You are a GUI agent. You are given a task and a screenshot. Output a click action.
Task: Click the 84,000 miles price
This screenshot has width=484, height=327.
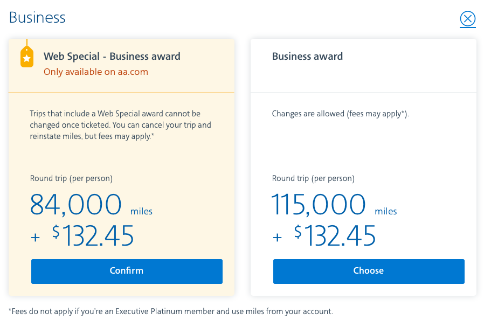click(x=77, y=205)
